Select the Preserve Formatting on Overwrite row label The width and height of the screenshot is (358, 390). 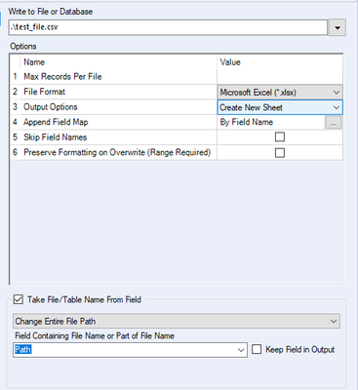click(117, 152)
